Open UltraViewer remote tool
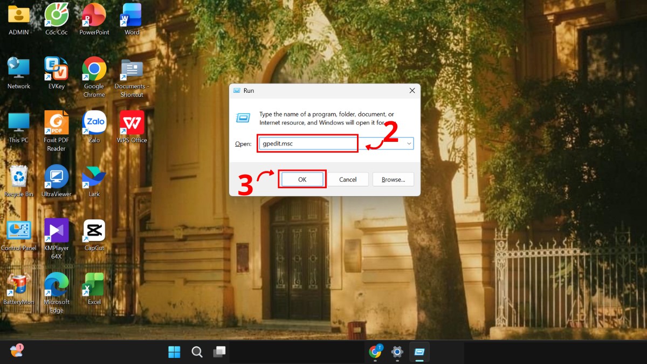647x364 pixels. [56, 175]
